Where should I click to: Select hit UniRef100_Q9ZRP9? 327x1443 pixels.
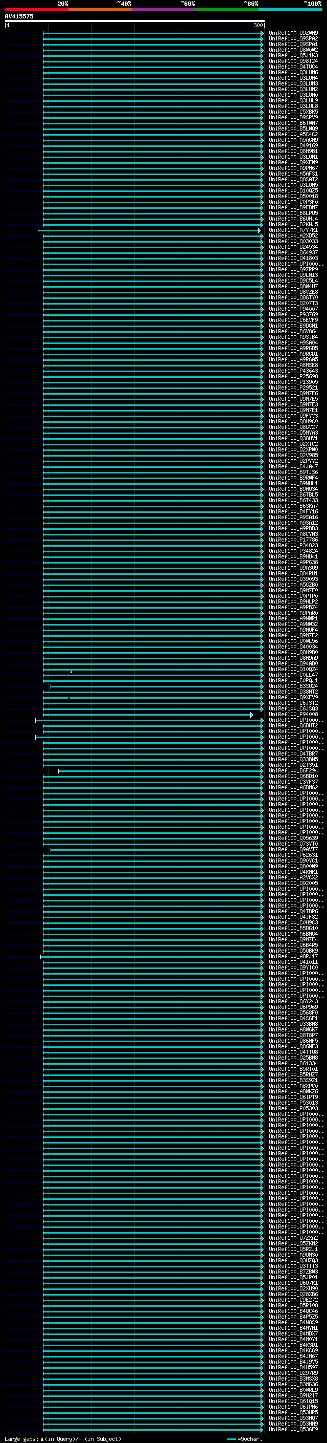[x=293, y=270]
